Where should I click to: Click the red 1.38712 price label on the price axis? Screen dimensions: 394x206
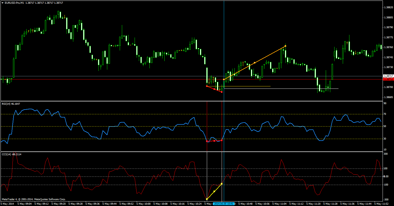click(388, 79)
